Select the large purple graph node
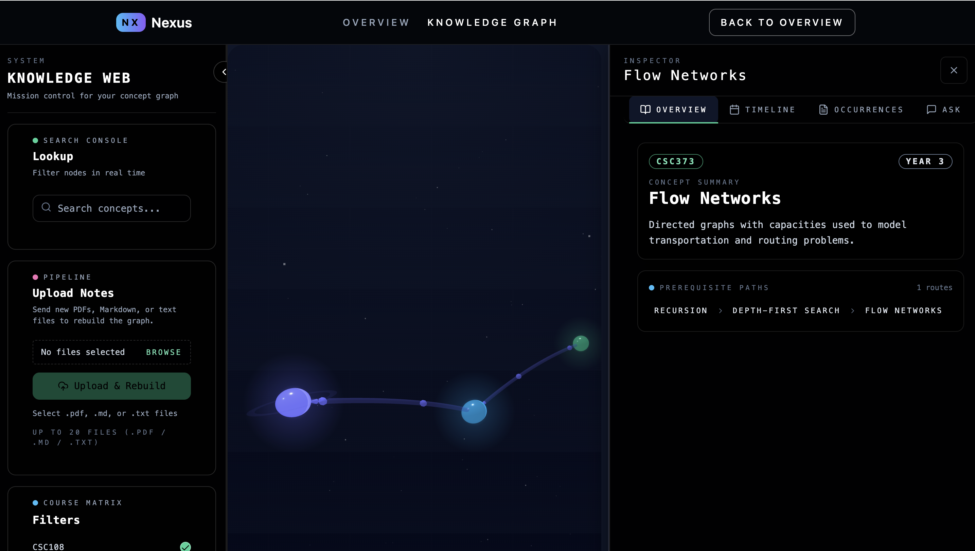This screenshot has width=975, height=551. [x=292, y=403]
